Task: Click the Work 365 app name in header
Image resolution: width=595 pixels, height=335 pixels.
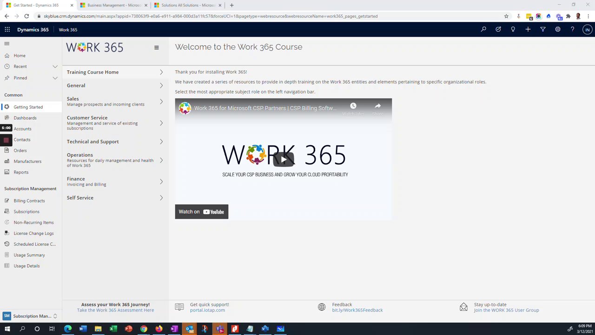Action: point(68,30)
